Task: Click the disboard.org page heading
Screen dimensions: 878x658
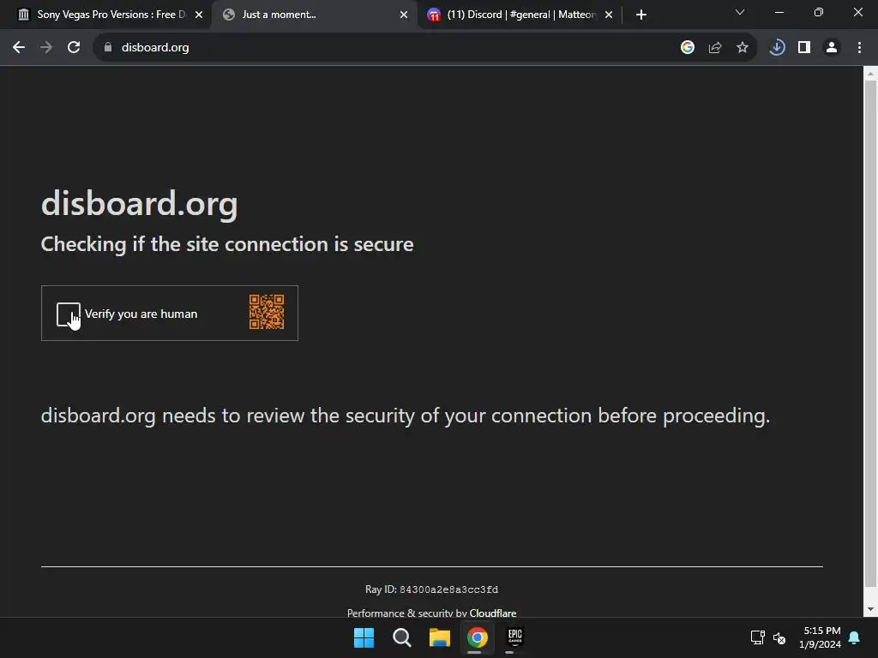Action: [140, 204]
